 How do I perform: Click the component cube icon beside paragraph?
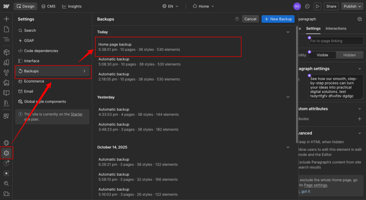coord(359,19)
